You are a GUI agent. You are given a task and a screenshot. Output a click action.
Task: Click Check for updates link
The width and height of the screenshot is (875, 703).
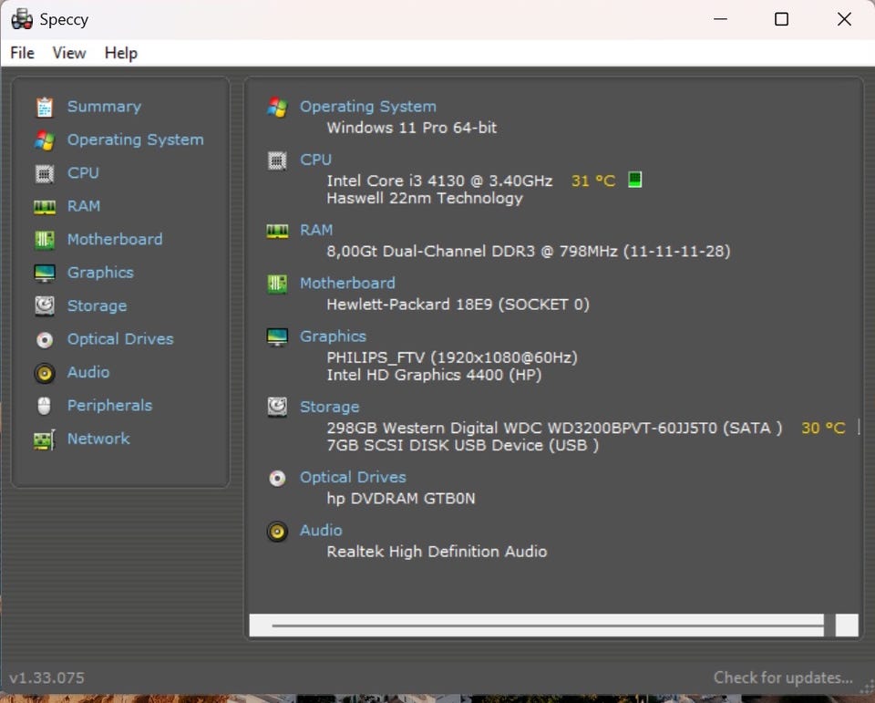[x=784, y=677]
